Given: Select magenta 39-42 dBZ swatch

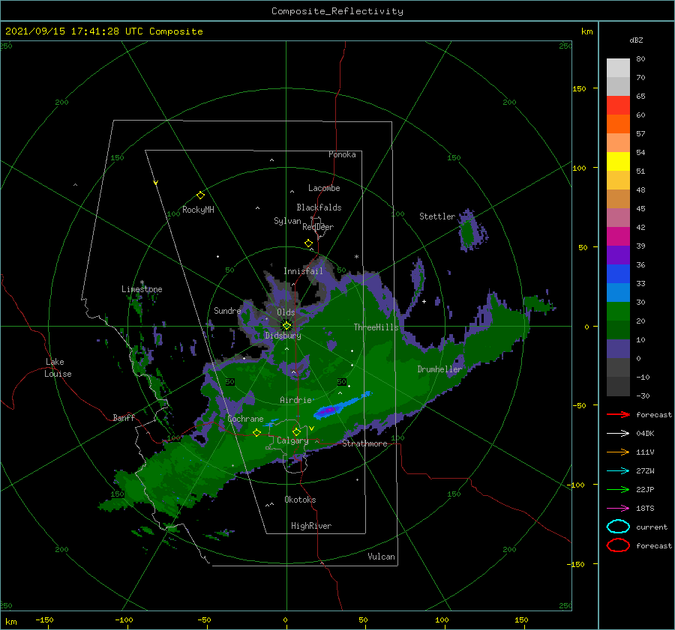Looking at the screenshot, I should pyautogui.click(x=618, y=237).
